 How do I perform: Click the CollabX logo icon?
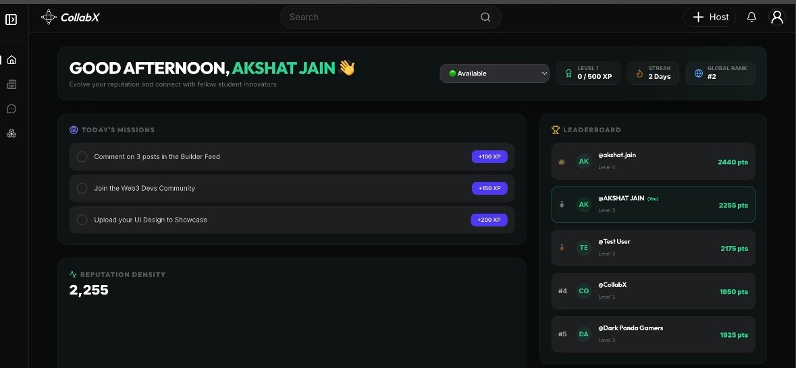tap(48, 18)
